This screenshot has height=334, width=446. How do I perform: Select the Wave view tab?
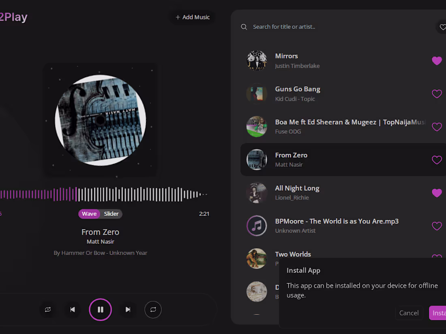pyautogui.click(x=89, y=214)
